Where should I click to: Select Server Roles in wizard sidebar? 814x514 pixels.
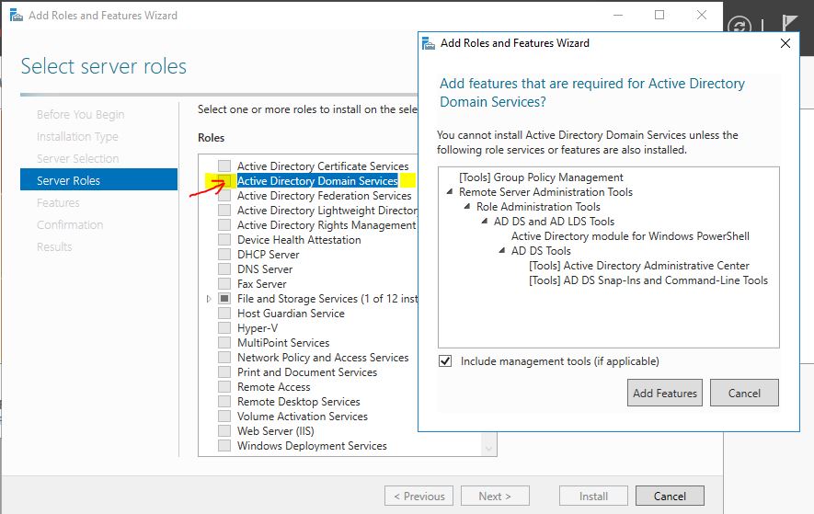pyautogui.click(x=98, y=180)
